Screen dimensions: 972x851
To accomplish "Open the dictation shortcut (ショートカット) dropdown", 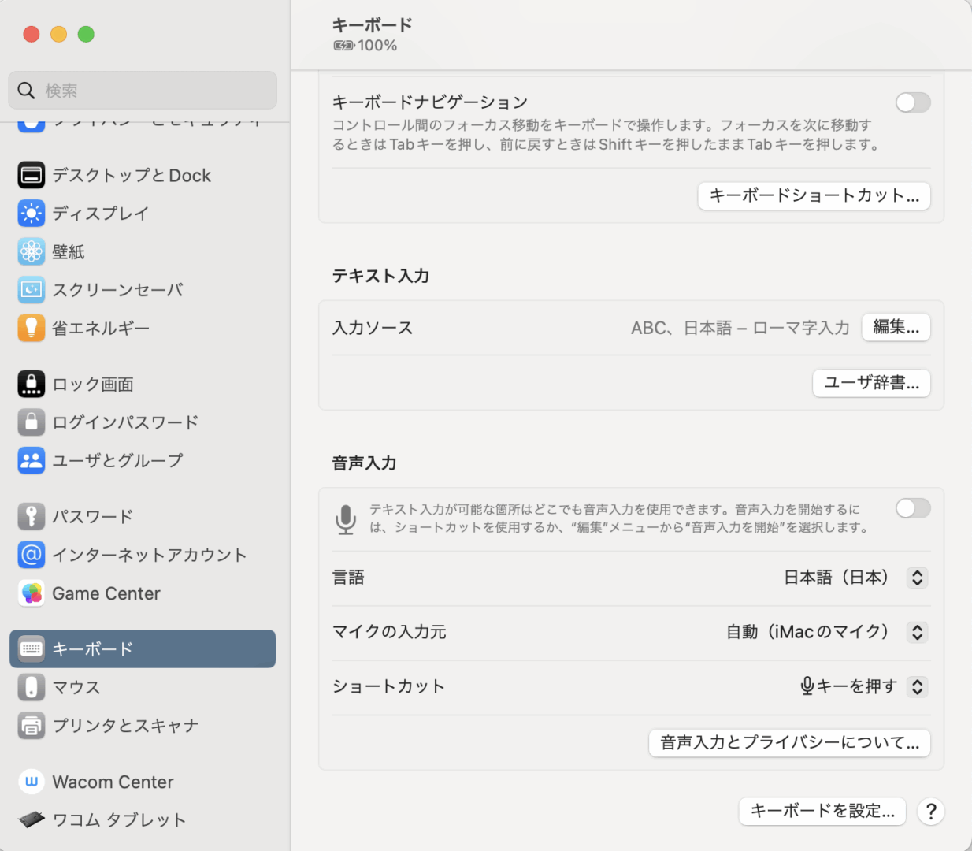I will [917, 686].
